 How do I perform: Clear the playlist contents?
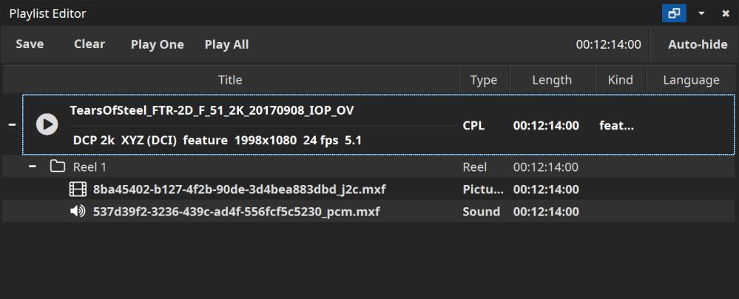pyautogui.click(x=90, y=44)
